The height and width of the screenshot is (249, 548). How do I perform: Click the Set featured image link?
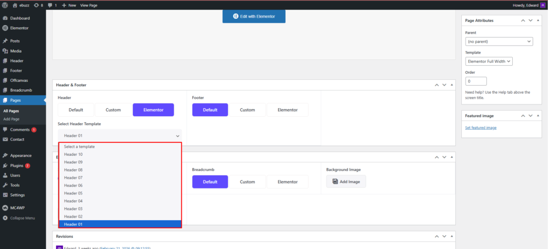tap(481, 127)
